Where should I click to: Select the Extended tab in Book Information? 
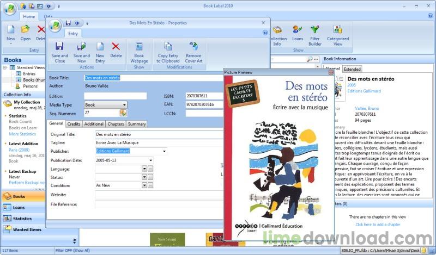tap(352, 69)
